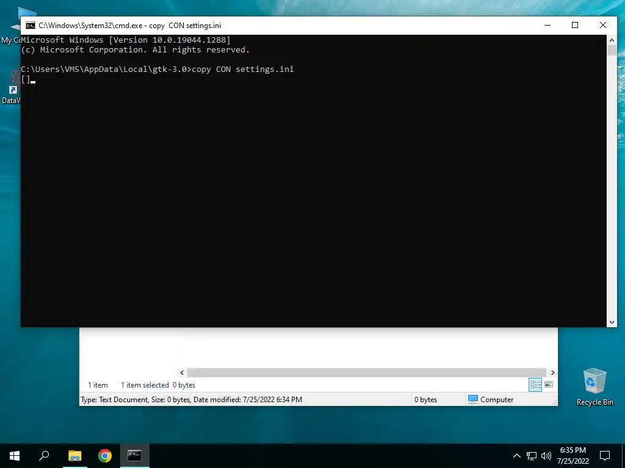Click the '0 bytes' status bar cell left of Computer
This screenshot has height=468, width=625.
coord(425,400)
